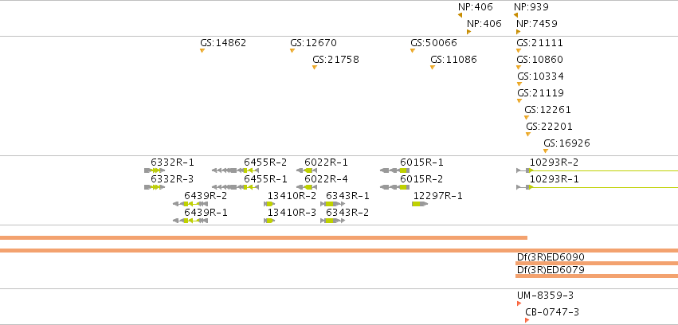Click the GS:14862 insertion triangle marker
The width and height of the screenshot is (678, 325).
tap(202, 51)
